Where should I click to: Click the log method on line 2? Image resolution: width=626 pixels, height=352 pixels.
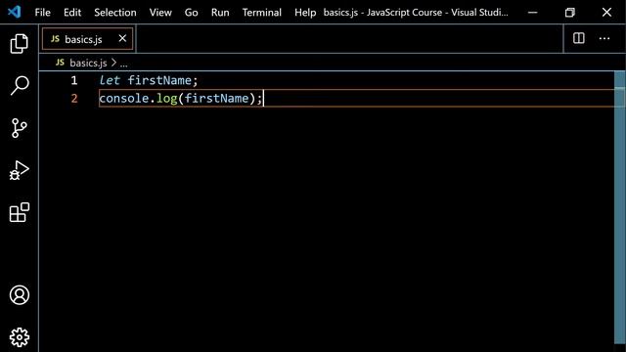point(166,99)
